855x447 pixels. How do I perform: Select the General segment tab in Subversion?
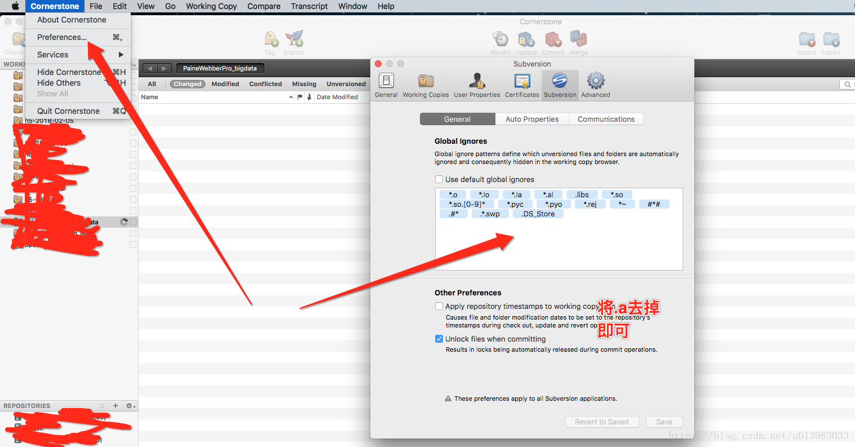coord(457,119)
